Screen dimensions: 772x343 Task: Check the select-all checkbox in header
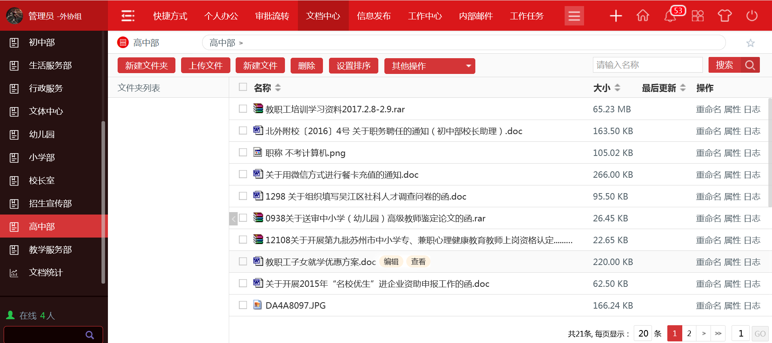[243, 87]
